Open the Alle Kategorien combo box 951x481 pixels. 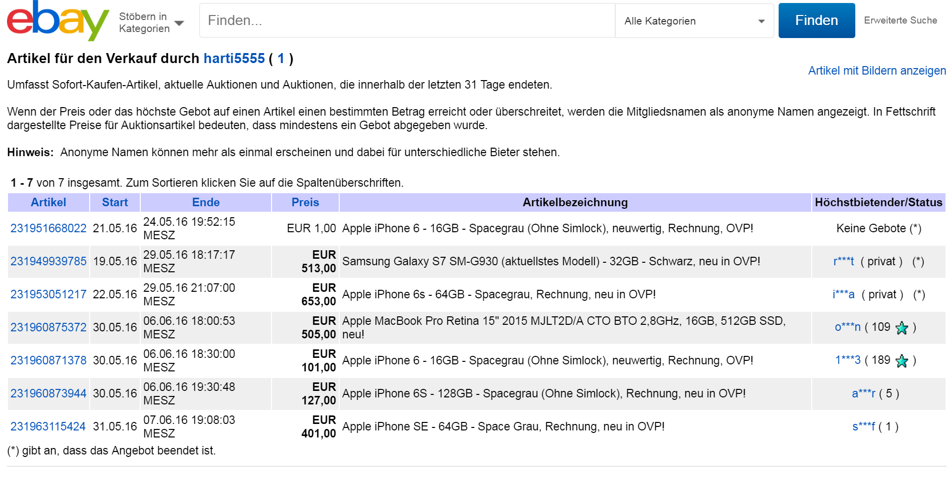[694, 21]
